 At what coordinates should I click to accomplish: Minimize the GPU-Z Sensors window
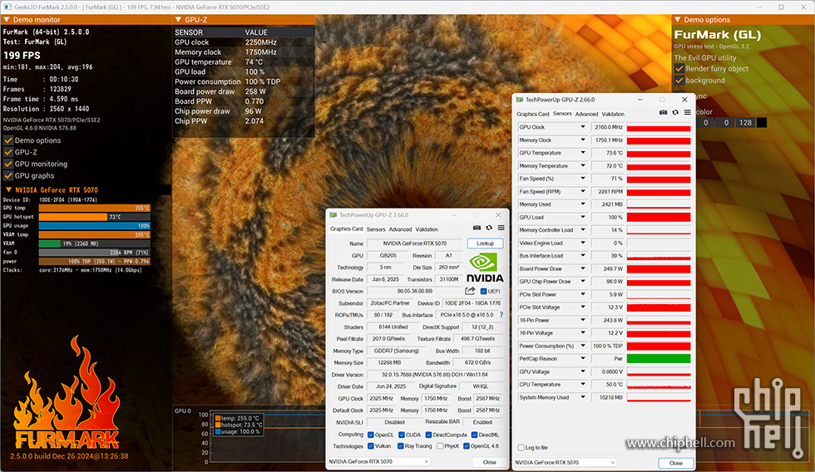click(640, 100)
